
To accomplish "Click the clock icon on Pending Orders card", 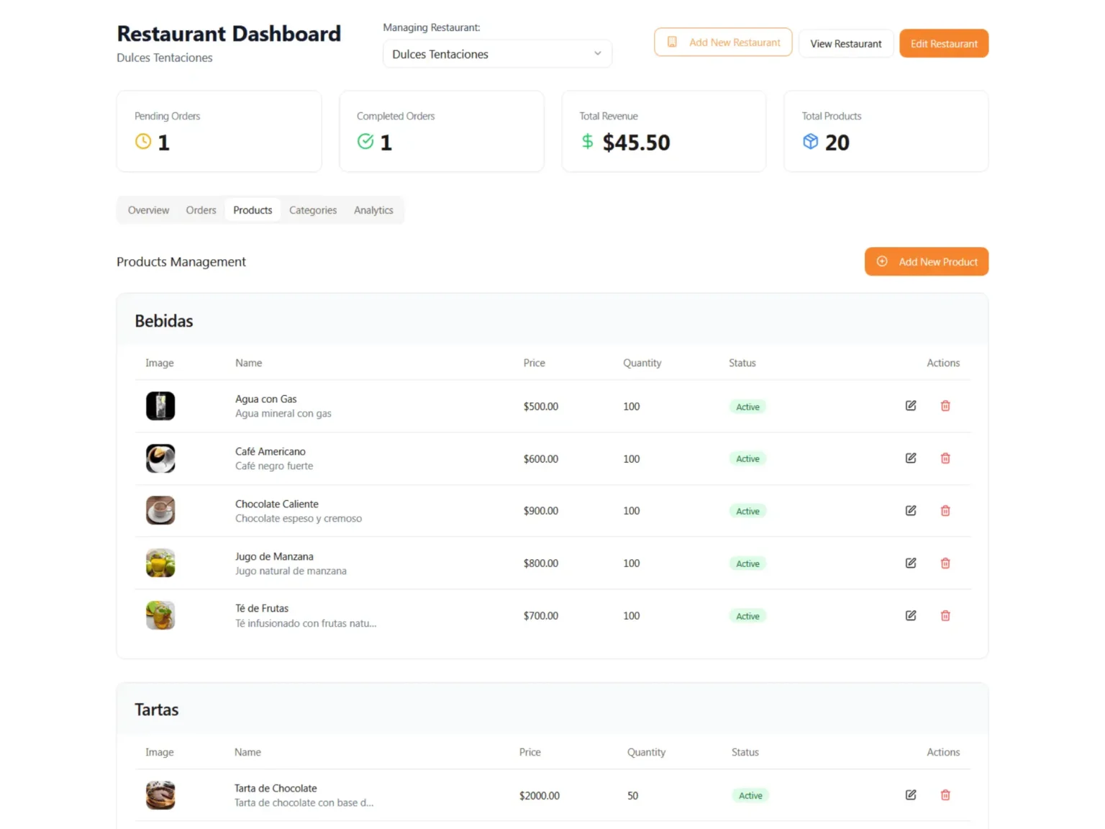I will click(142, 141).
